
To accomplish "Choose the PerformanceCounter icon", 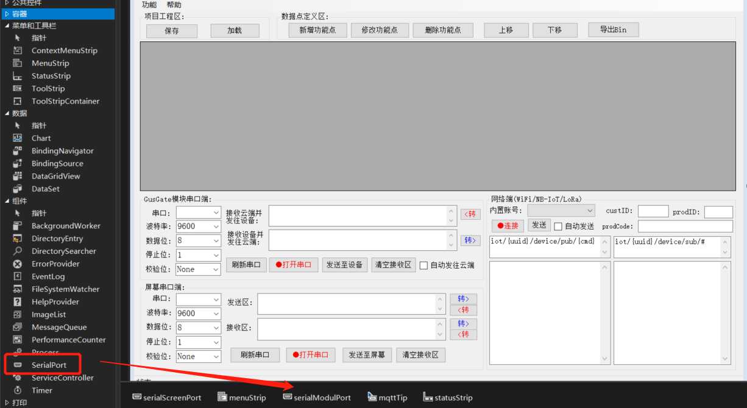I will (18, 340).
